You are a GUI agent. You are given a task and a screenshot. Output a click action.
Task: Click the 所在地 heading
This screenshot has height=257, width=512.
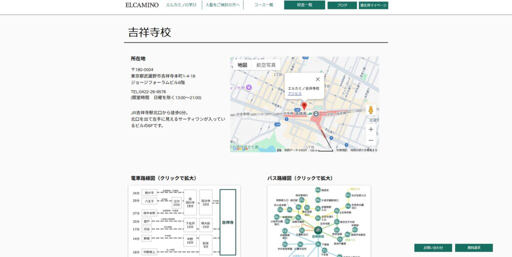tap(138, 59)
